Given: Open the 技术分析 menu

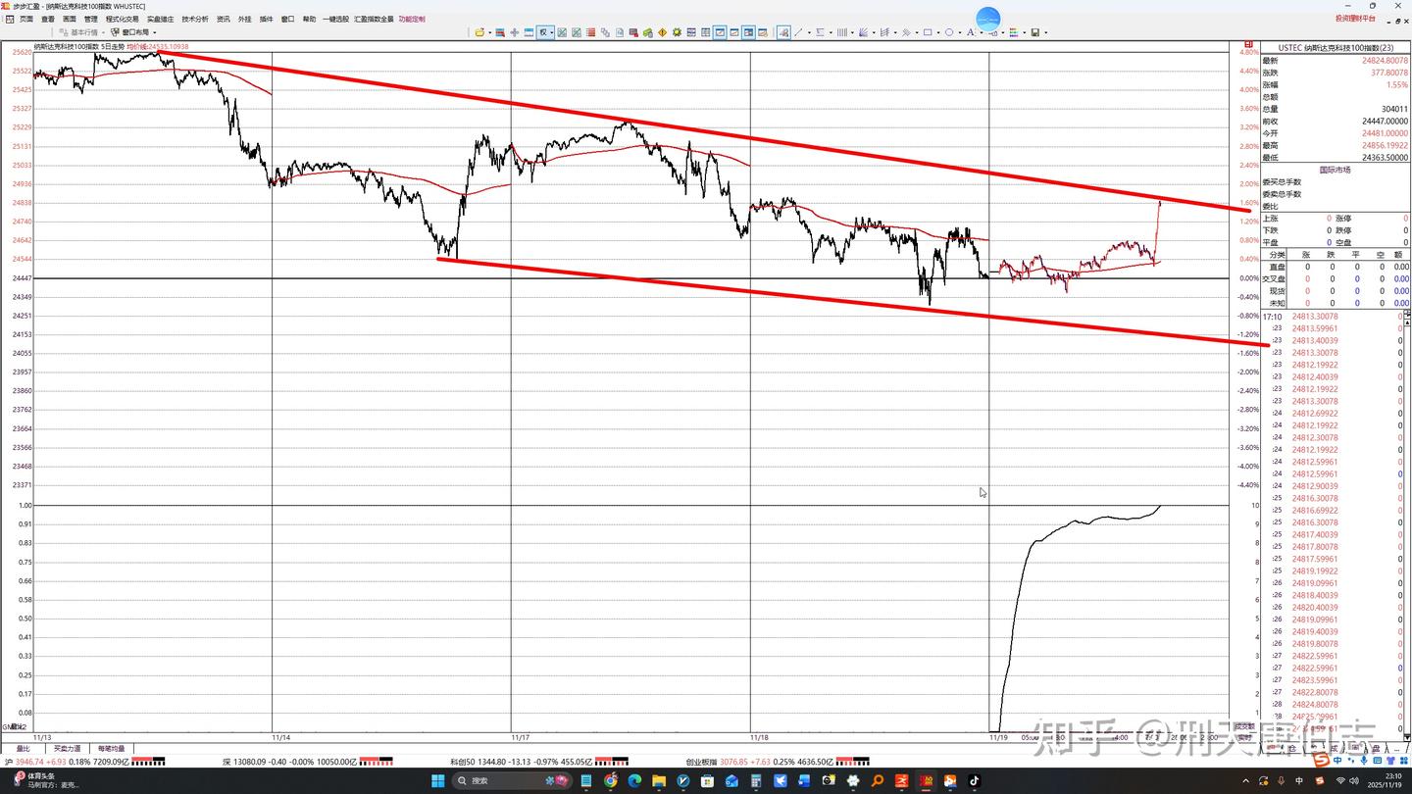Looking at the screenshot, I should pyautogui.click(x=195, y=19).
